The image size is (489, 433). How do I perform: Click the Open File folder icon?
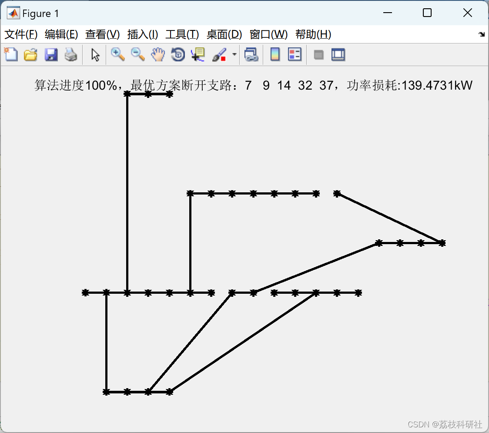[x=30, y=54]
